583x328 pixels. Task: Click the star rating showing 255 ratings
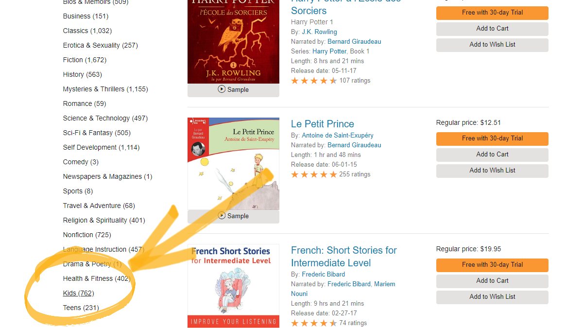[314, 174]
